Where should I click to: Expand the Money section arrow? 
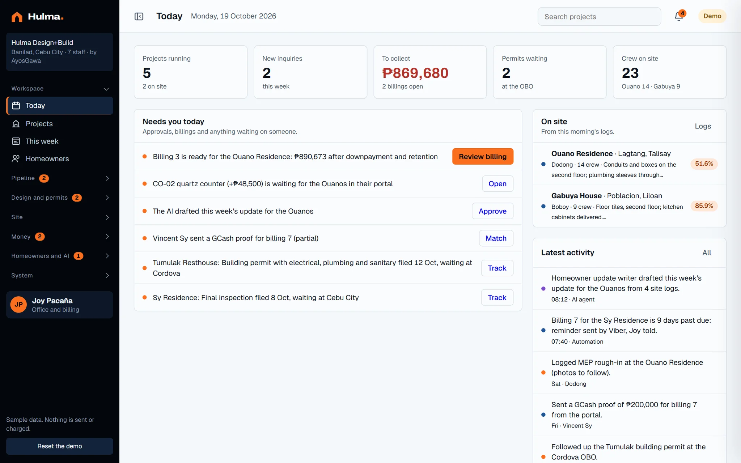pos(107,237)
